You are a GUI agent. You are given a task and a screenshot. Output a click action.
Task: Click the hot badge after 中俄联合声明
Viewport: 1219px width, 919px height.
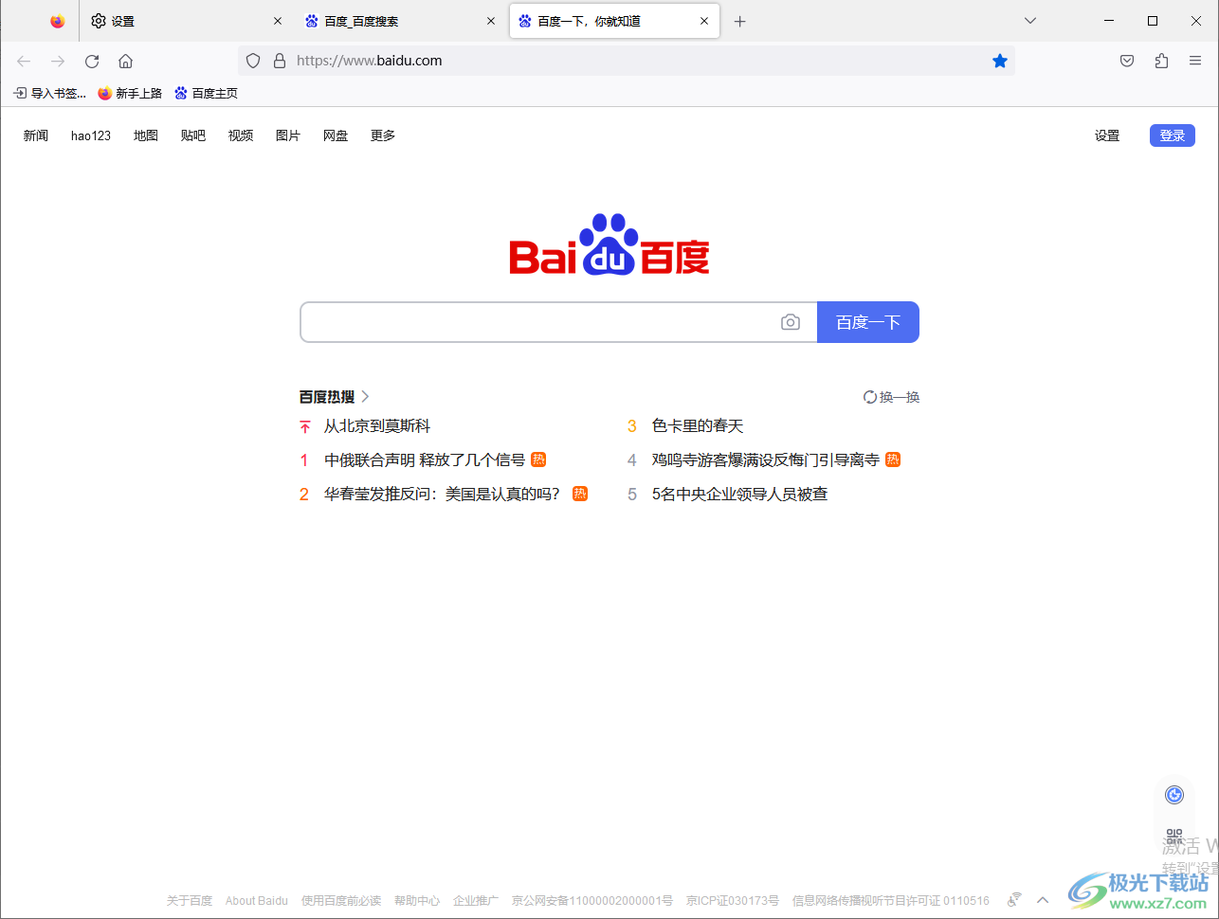pos(538,459)
